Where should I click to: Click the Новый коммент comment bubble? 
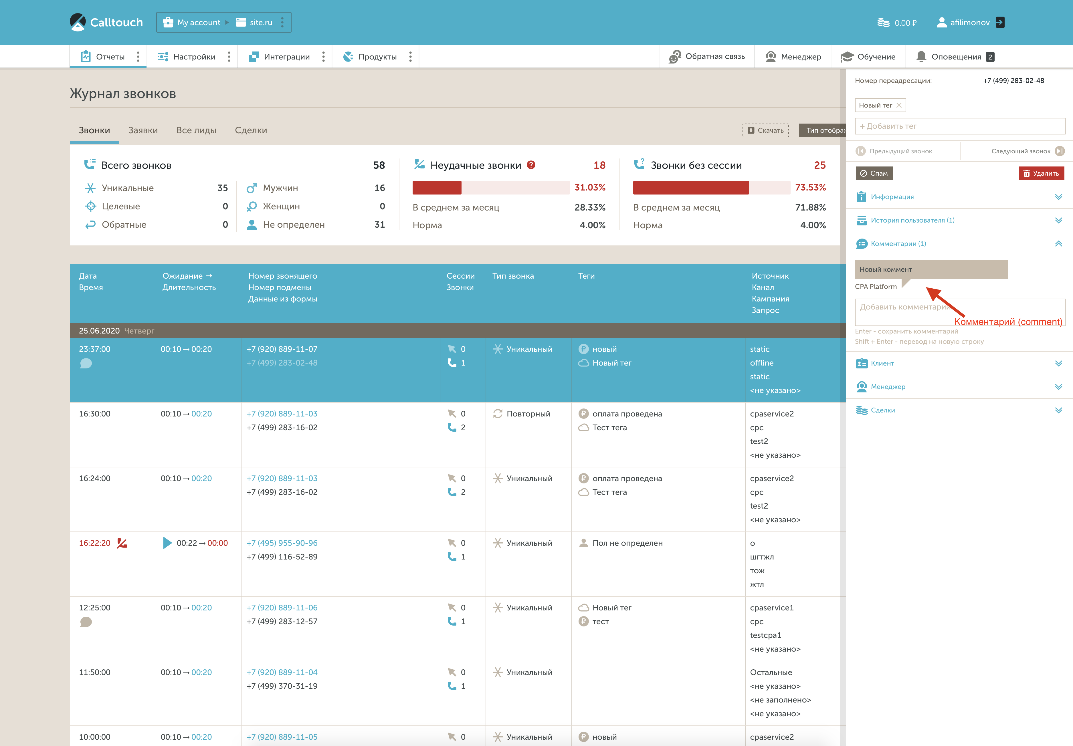coord(931,269)
